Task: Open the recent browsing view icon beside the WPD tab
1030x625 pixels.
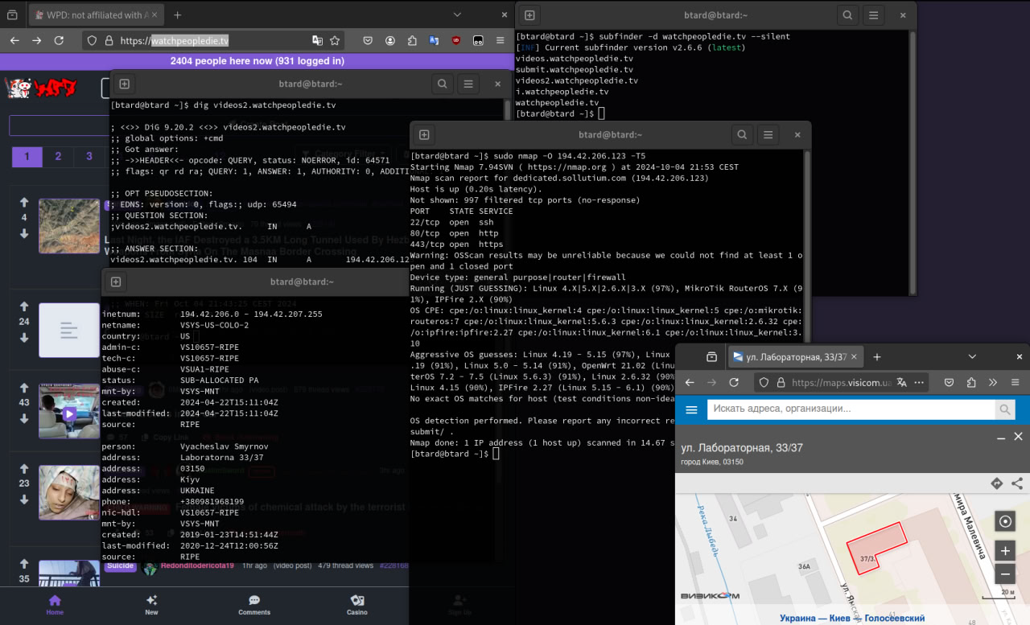Action: point(12,15)
